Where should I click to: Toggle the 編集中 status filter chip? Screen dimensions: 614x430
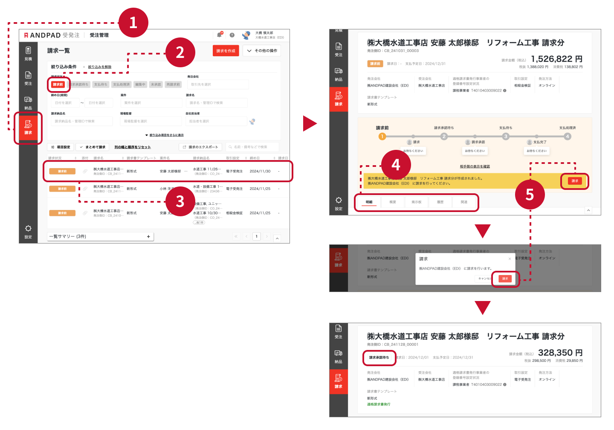pyautogui.click(x=140, y=84)
